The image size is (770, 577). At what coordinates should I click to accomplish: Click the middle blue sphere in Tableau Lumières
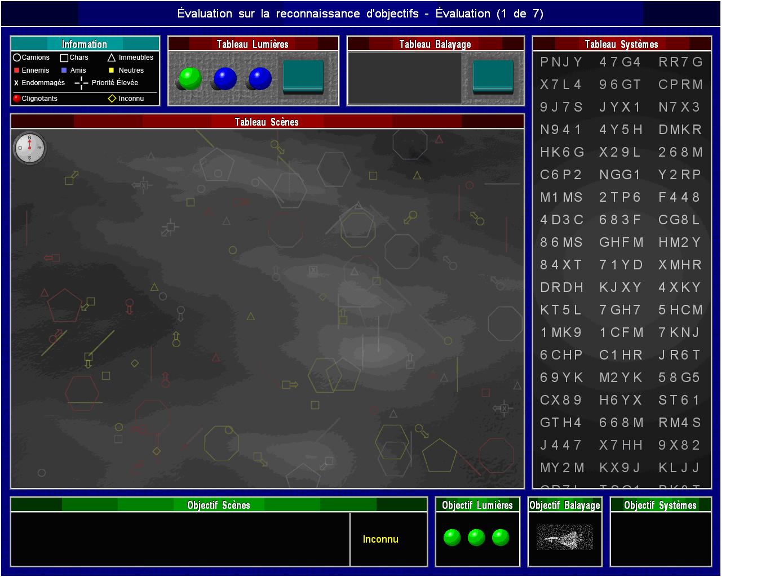click(225, 78)
